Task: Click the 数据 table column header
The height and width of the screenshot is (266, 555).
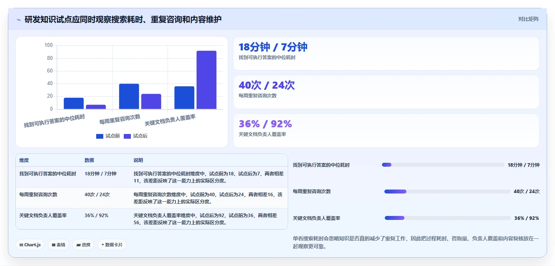Action: (89, 160)
